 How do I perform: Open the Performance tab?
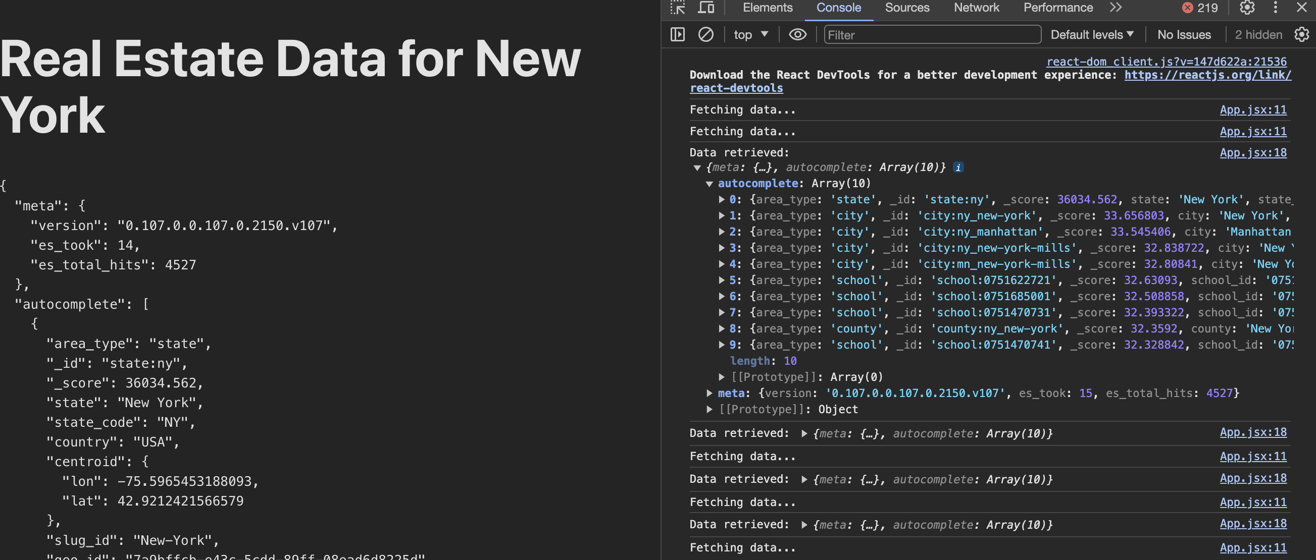point(1058,8)
